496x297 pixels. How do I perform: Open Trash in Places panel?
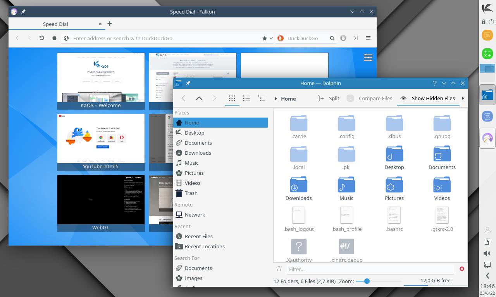[221, 193]
